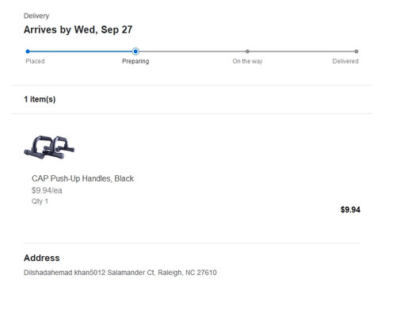Click the Qty 1 quantity text
This screenshot has width=396, height=310.
pos(40,201)
